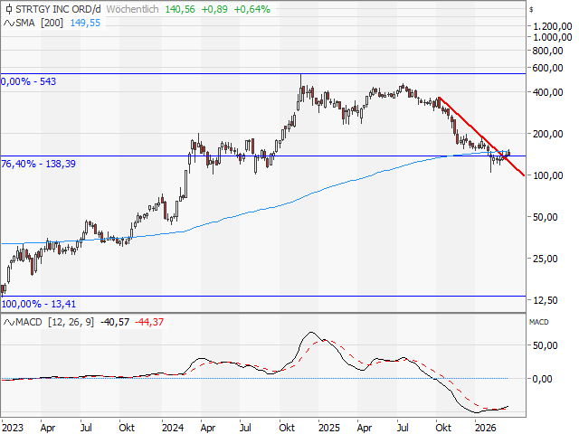Click the 25,00 price axis label
The image size is (579, 434).
click(x=545, y=259)
